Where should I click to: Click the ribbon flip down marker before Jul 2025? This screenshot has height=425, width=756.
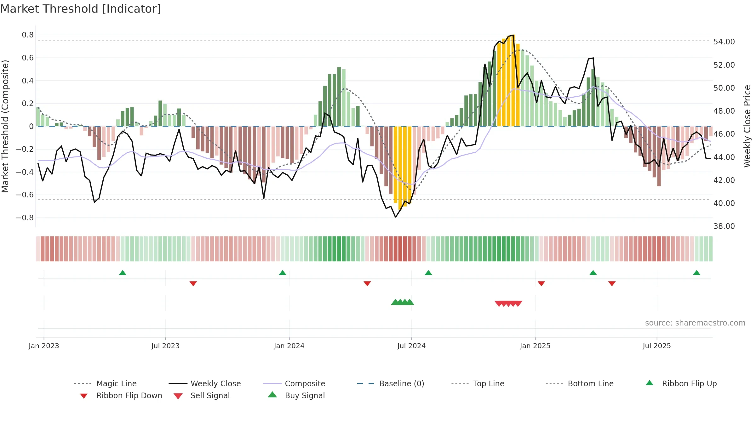pos(612,284)
